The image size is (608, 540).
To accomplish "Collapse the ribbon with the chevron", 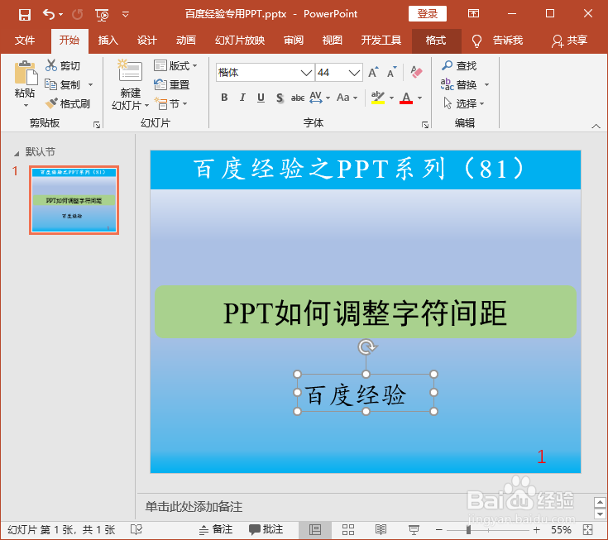I will tap(596, 126).
